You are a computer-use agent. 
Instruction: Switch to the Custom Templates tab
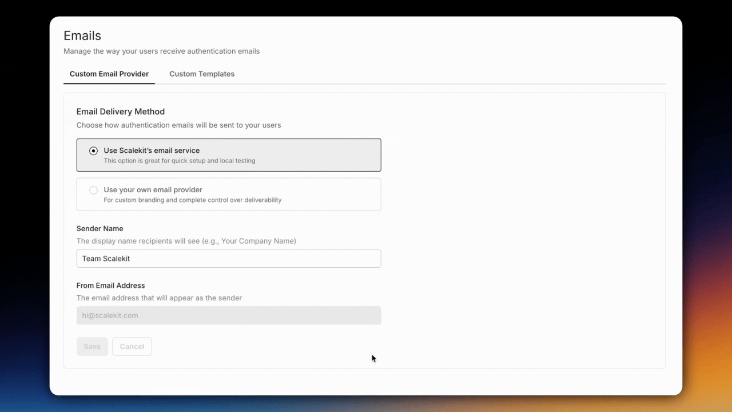click(202, 74)
